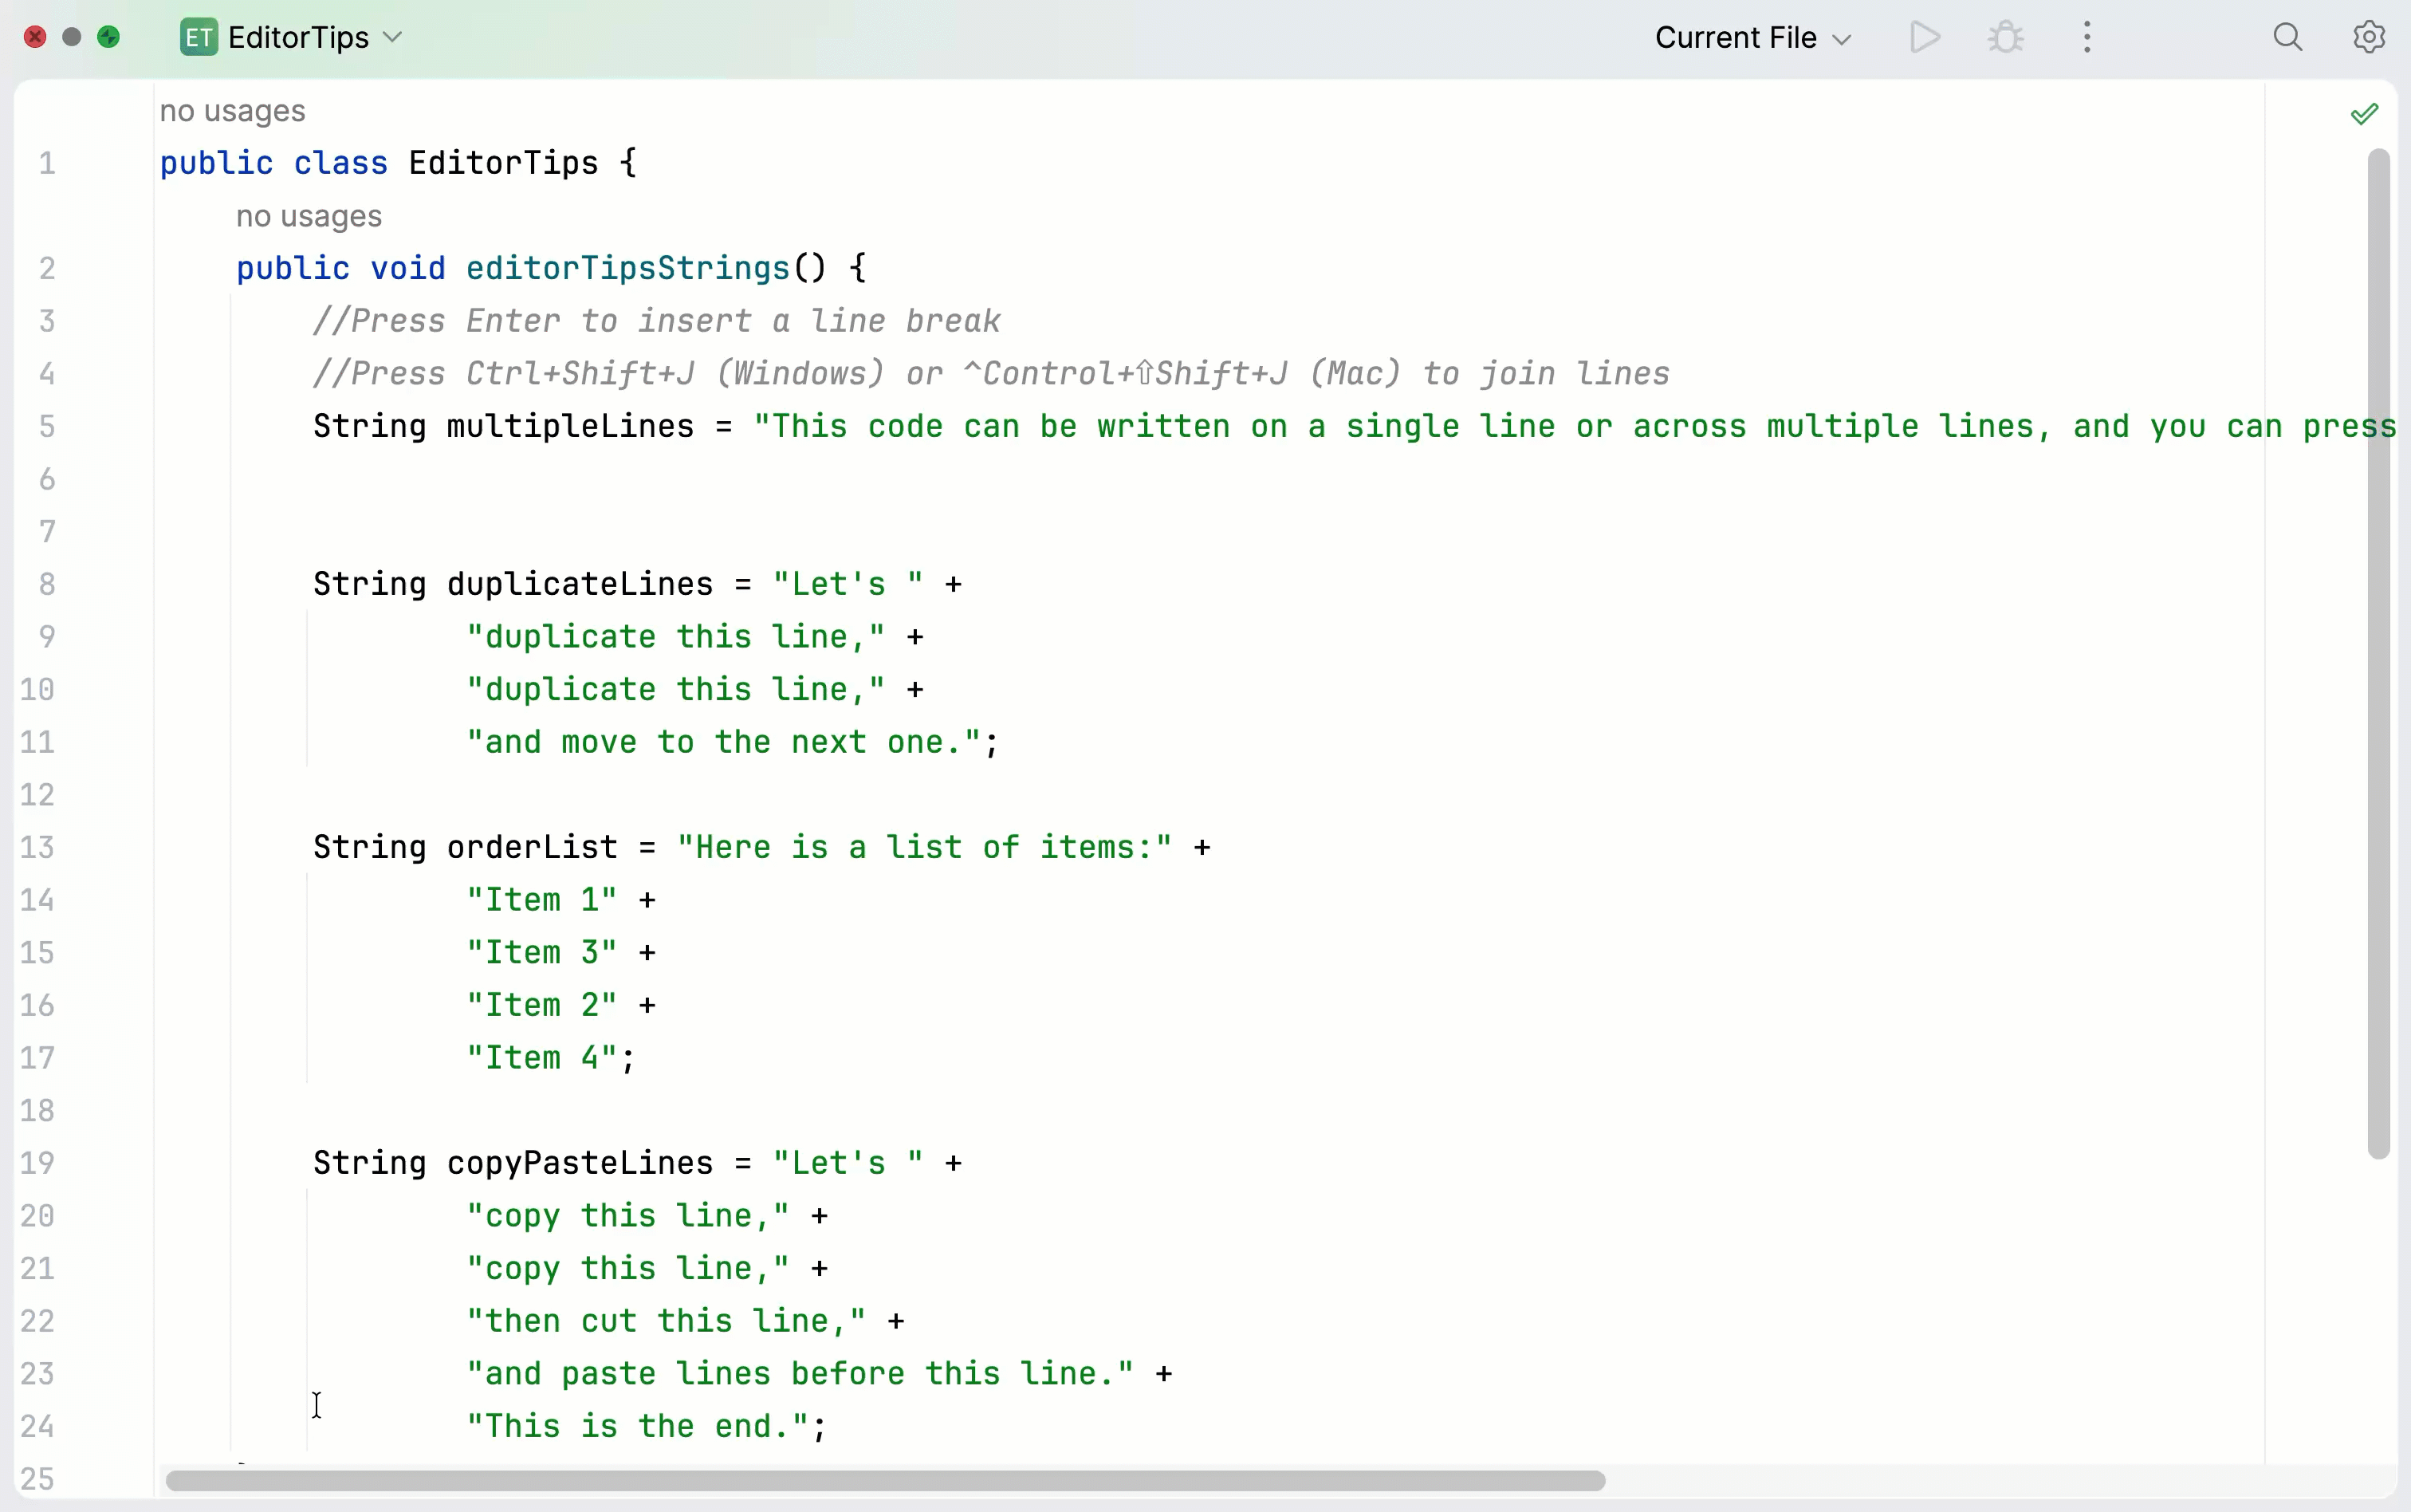Viewport: 2411px width, 1512px height.
Task: Click the 'void' keyword on line 2
Action: tap(408, 268)
